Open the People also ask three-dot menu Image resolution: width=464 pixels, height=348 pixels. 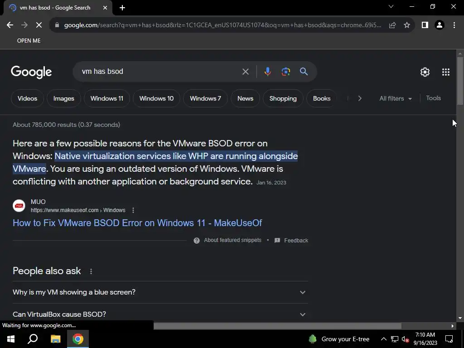tap(91, 271)
